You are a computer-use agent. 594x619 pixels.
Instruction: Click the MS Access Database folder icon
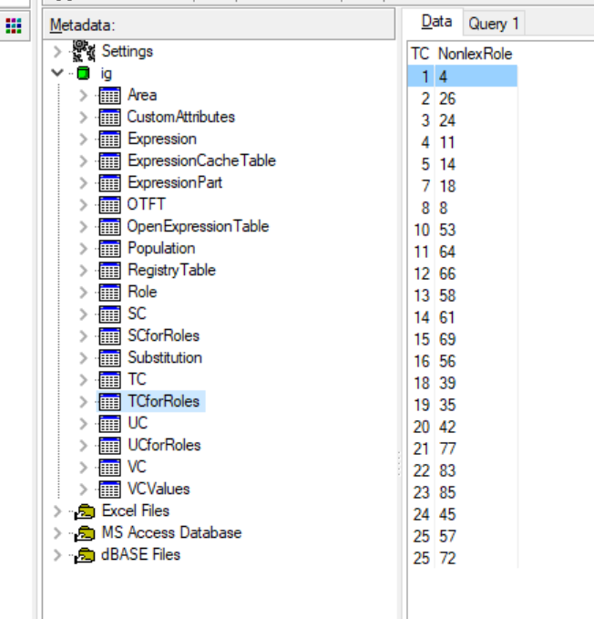86,532
